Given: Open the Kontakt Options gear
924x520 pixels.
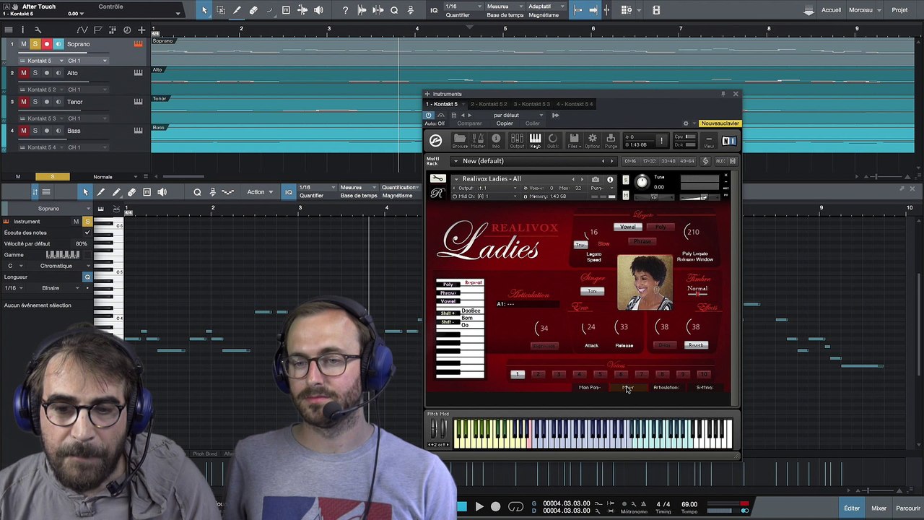Looking at the screenshot, I should (x=592, y=140).
